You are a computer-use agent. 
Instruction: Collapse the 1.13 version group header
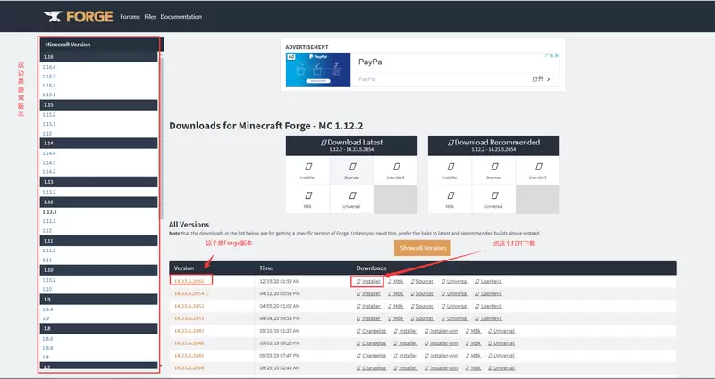[98, 182]
